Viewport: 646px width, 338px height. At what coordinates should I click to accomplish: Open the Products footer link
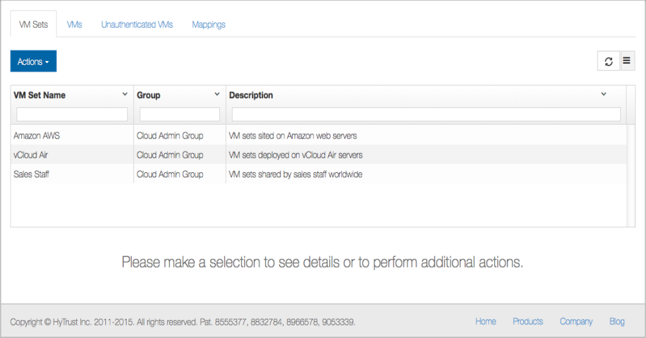(527, 321)
